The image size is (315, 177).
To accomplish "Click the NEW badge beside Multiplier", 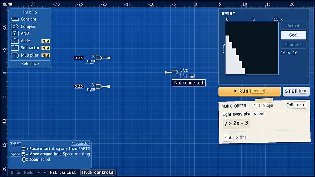I will pyautogui.click(x=45, y=56).
